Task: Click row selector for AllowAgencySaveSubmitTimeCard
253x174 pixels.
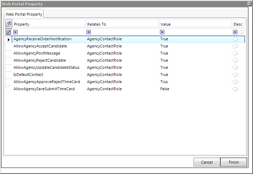Action: 9,89
